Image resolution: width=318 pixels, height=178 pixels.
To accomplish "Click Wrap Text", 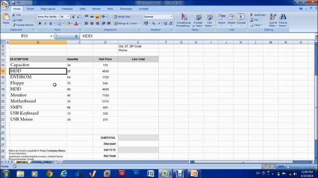I will (122, 17).
